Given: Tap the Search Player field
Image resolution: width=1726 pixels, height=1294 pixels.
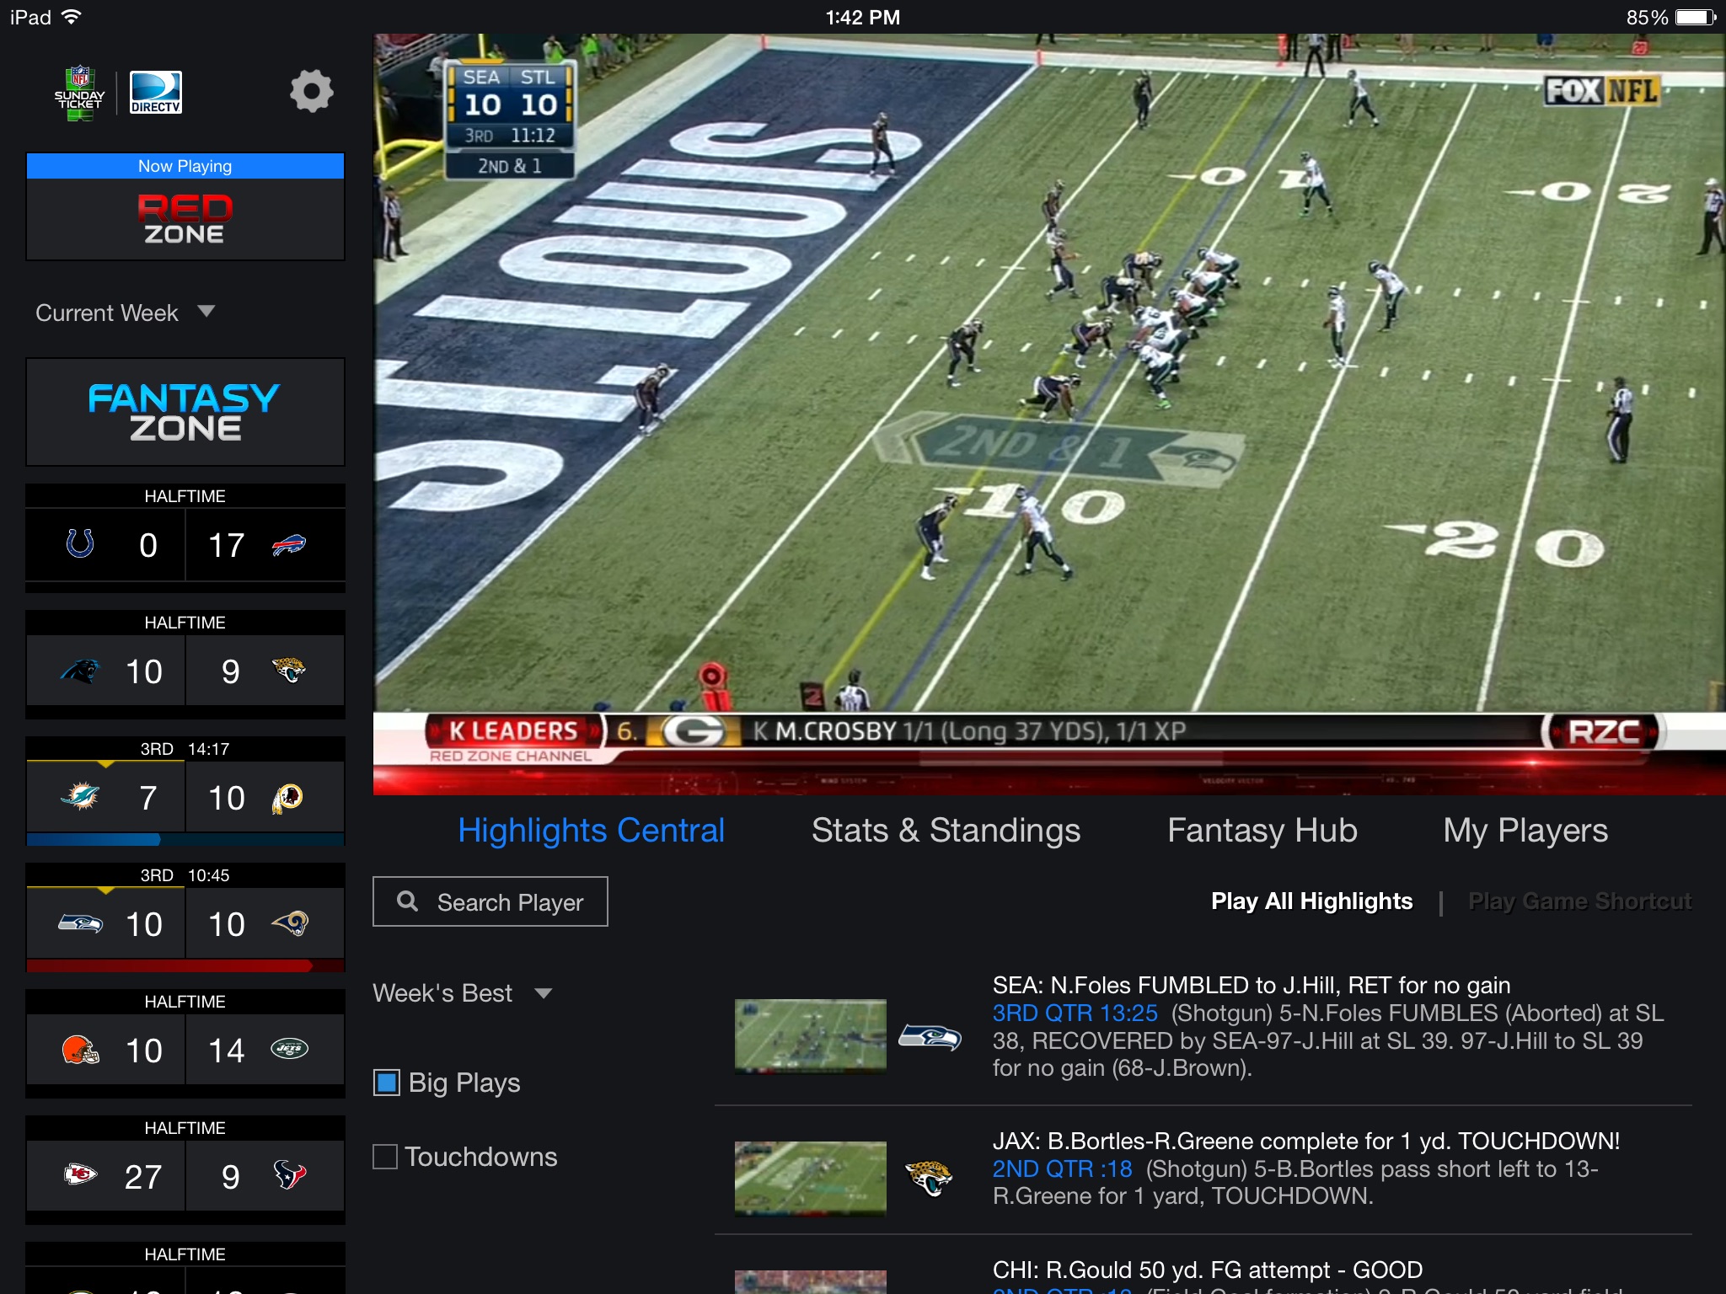Looking at the screenshot, I should pos(490,901).
